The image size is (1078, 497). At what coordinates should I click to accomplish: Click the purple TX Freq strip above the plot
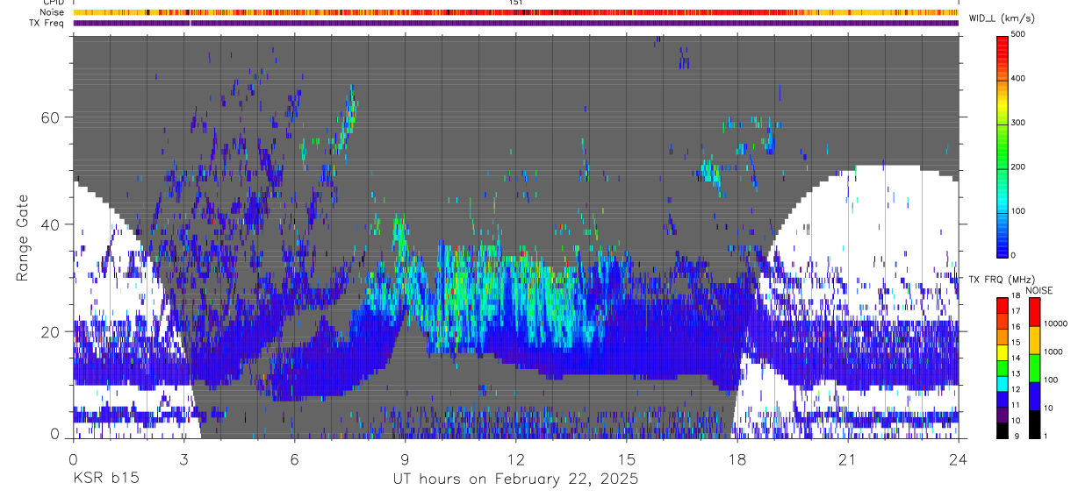point(515,23)
